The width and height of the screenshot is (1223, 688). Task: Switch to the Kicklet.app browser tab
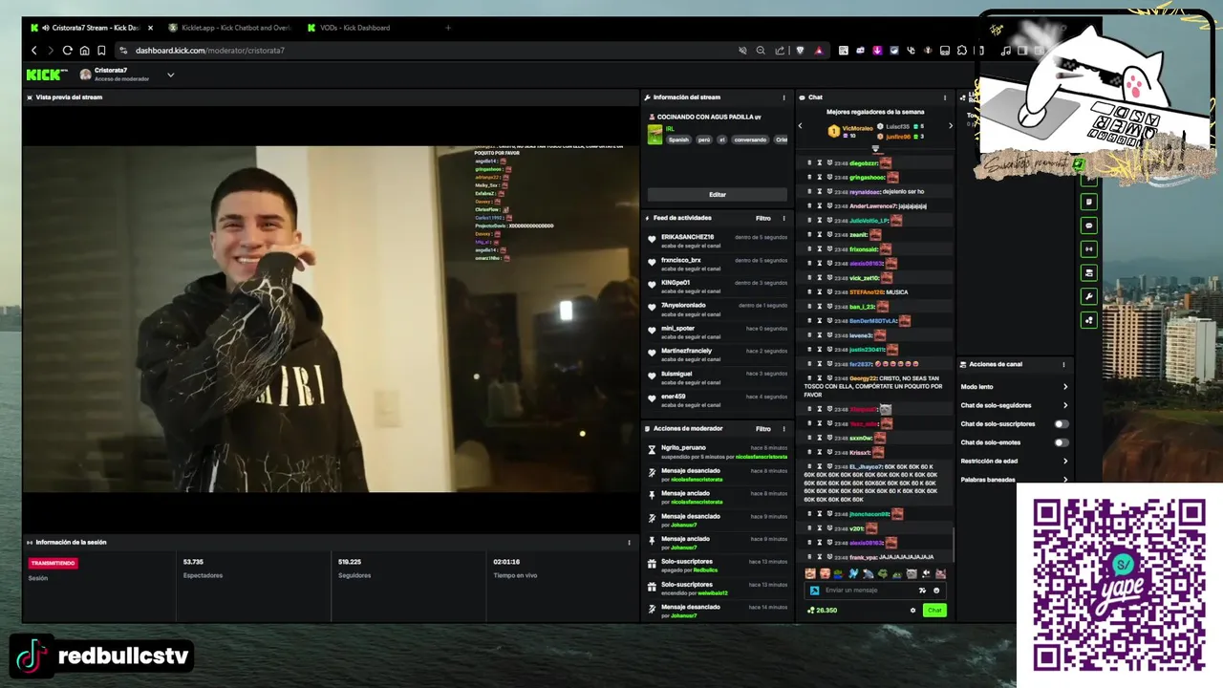229,28
